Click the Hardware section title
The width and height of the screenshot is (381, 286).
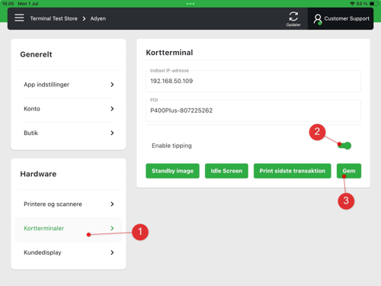(x=38, y=174)
